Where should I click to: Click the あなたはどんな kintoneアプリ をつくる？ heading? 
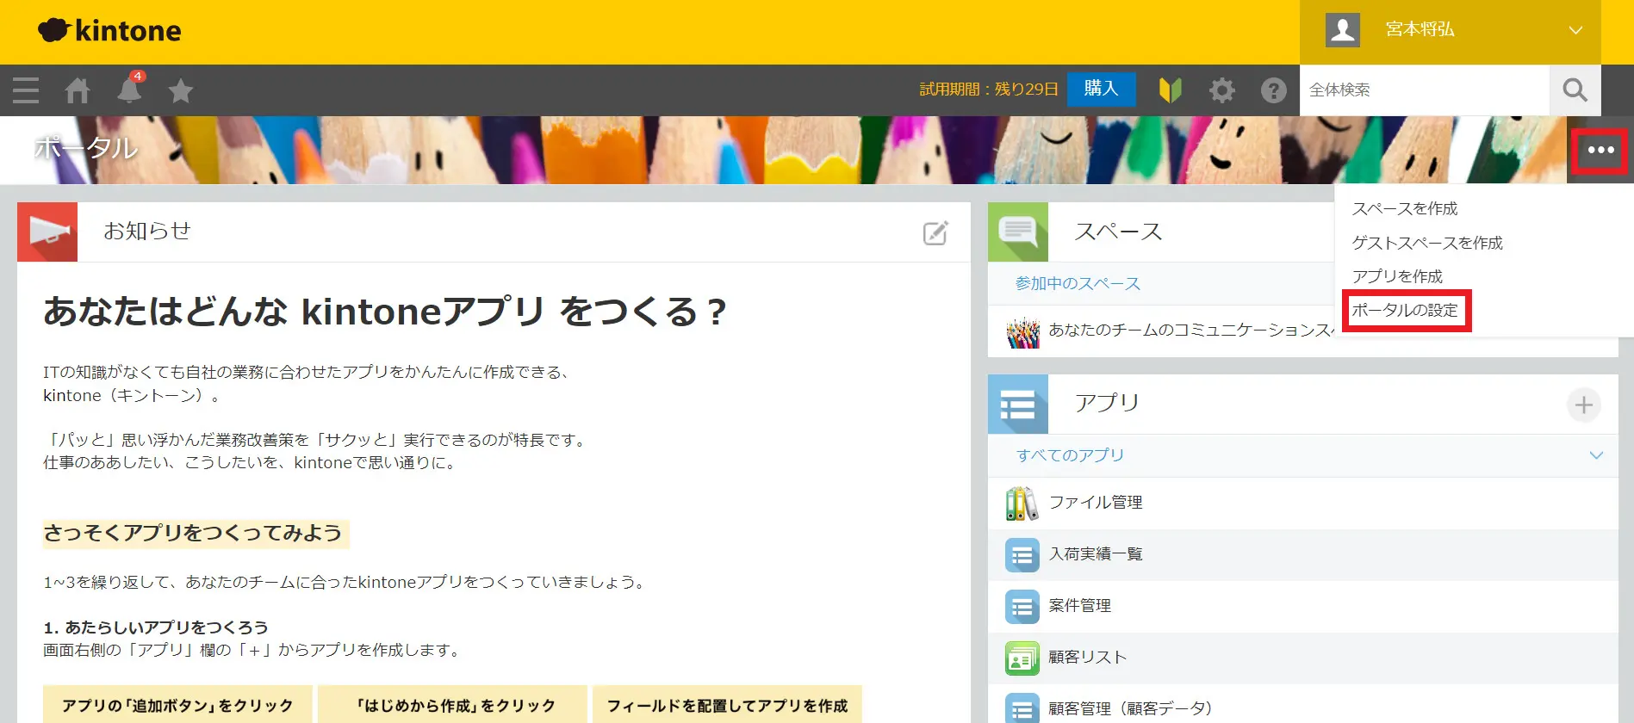point(385,311)
